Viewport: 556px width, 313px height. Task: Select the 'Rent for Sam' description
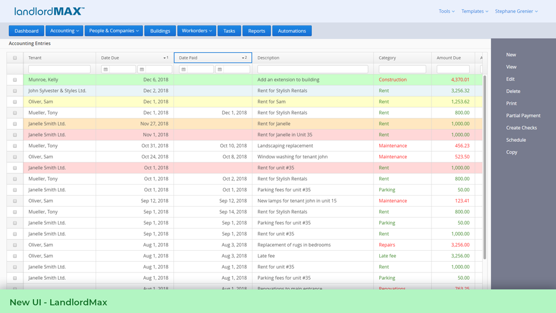[271, 102]
